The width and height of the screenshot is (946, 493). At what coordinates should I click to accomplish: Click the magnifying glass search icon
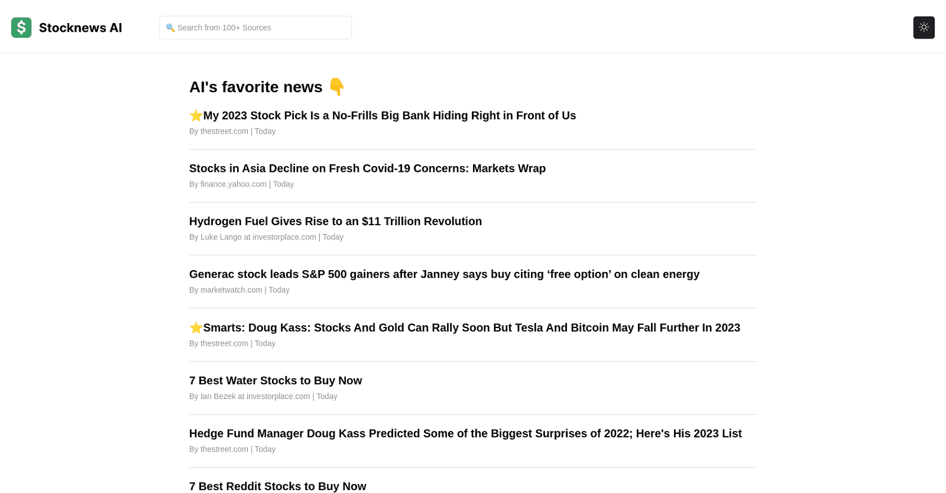[171, 27]
